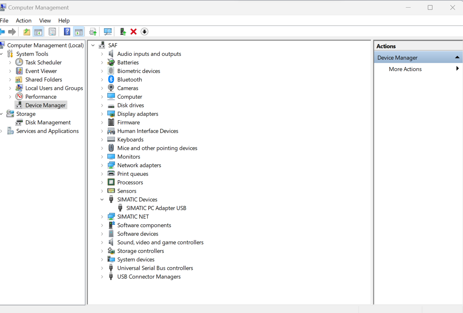Click the forward navigation arrow in toolbar
This screenshot has height=313, width=463.
pos(12,32)
